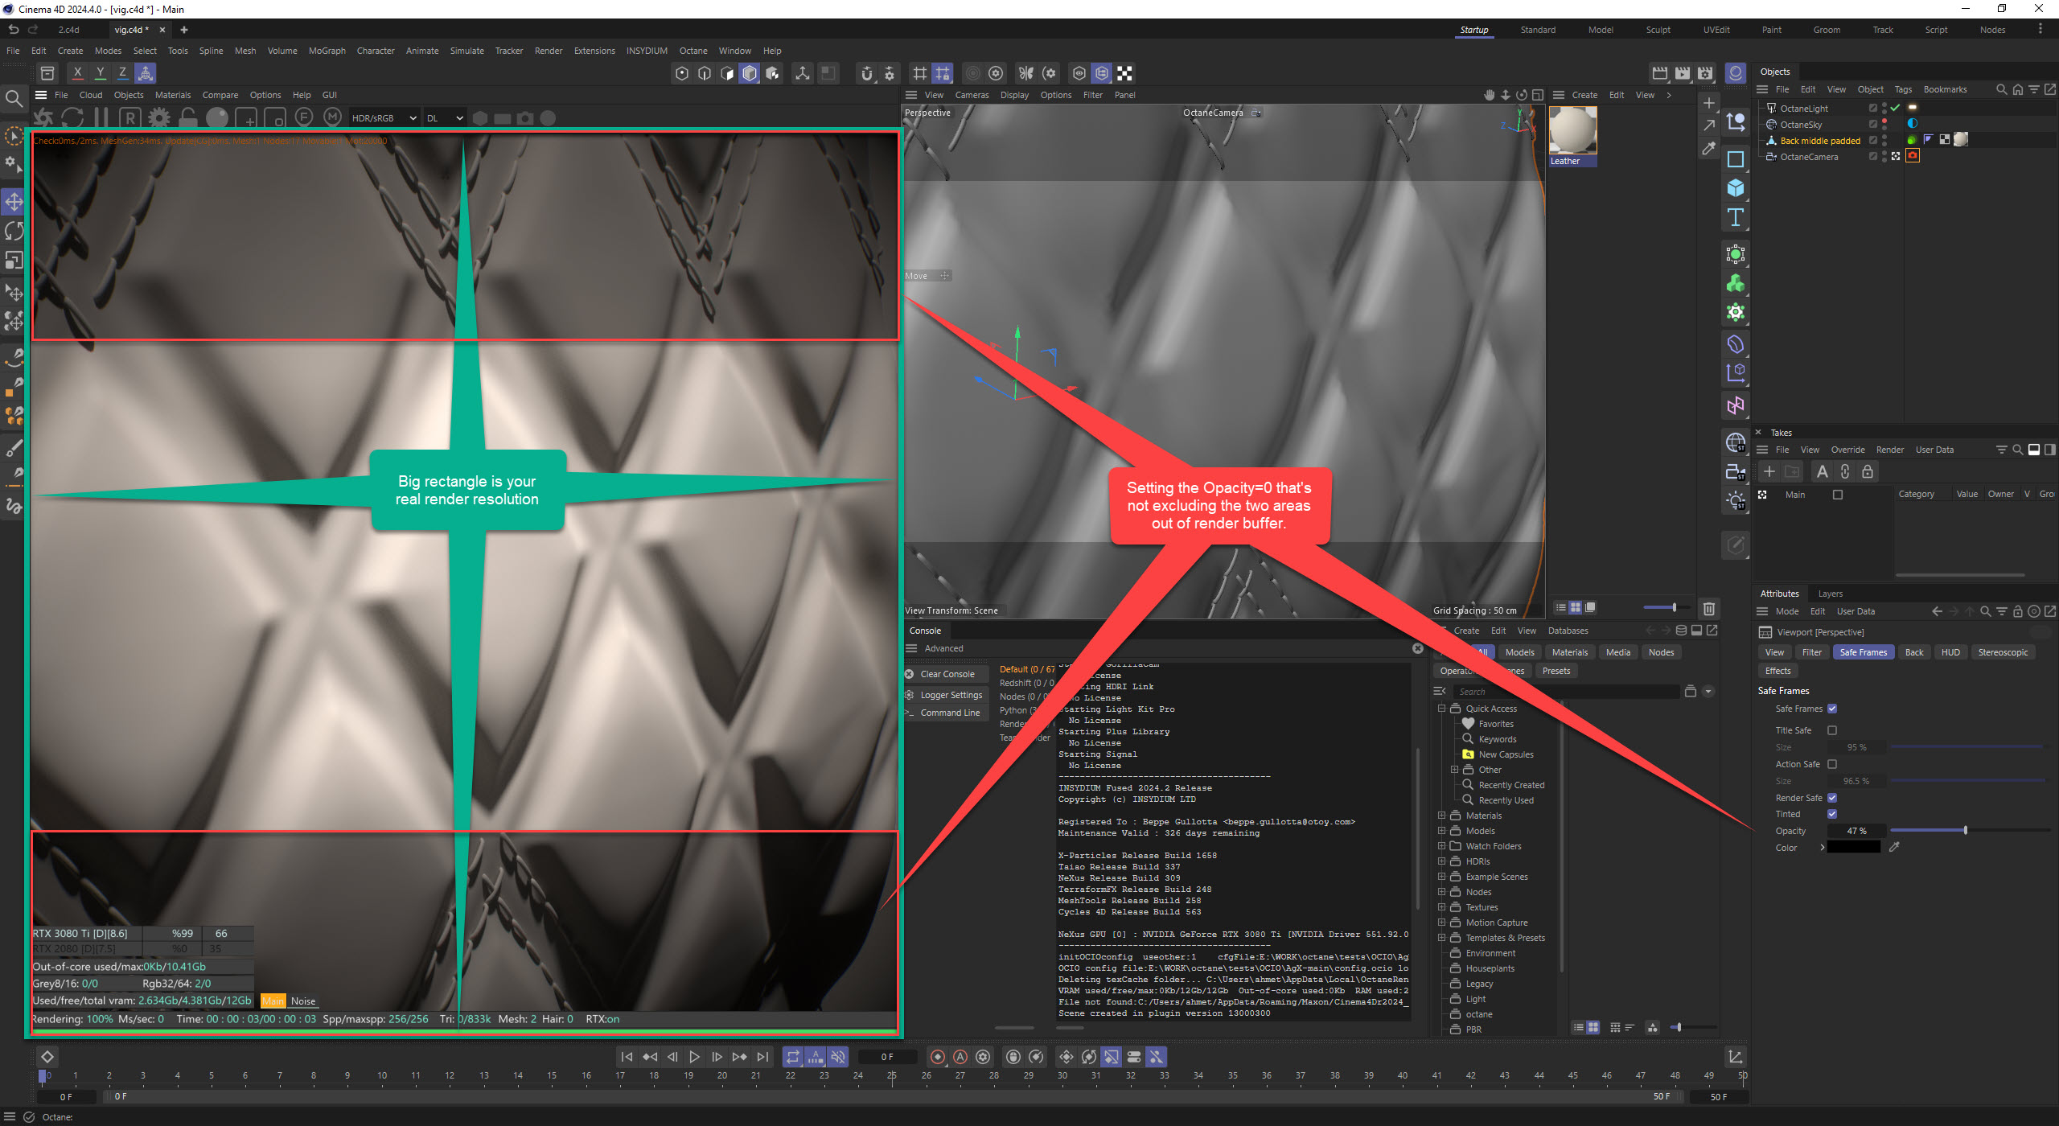Screen dimensions: 2059x1126
Task: Select the Move tool in left toolbar
Action: [x=14, y=201]
